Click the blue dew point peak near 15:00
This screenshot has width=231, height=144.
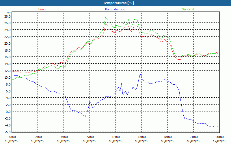(141, 74)
